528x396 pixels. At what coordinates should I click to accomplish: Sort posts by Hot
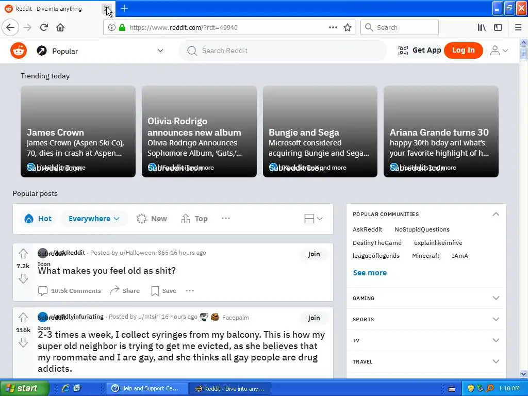click(38, 219)
